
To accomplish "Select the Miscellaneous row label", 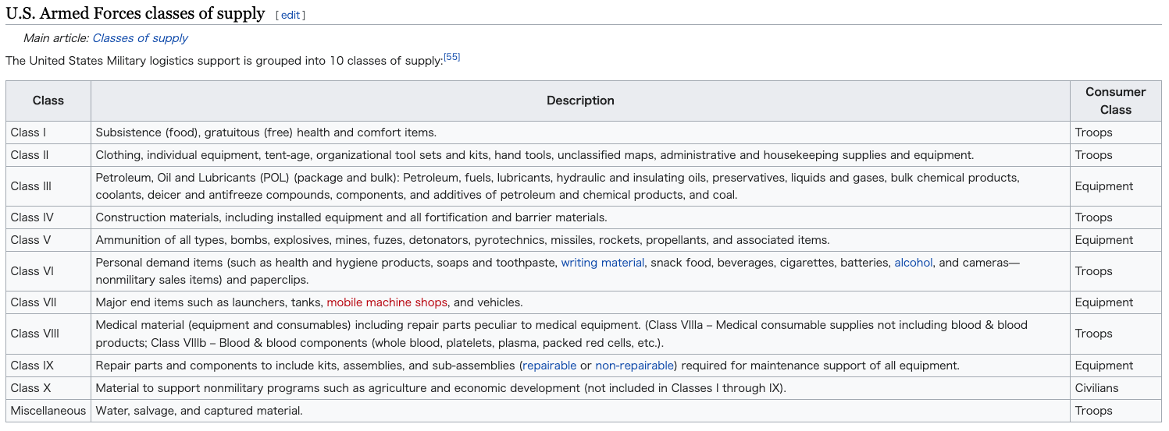I will 48,411.
